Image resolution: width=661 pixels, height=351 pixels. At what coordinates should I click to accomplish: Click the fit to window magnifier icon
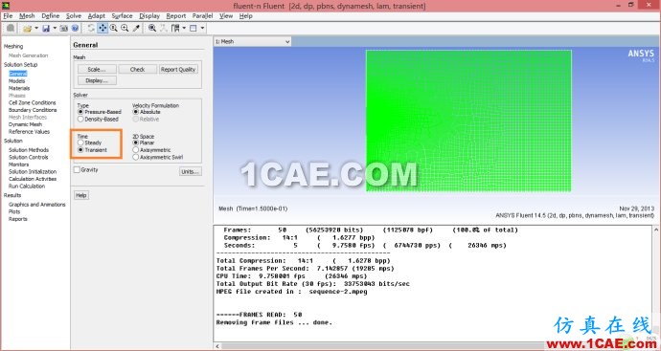[152, 28]
